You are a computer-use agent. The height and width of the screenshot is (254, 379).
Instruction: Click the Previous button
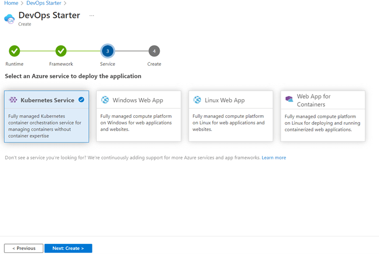click(x=24, y=248)
